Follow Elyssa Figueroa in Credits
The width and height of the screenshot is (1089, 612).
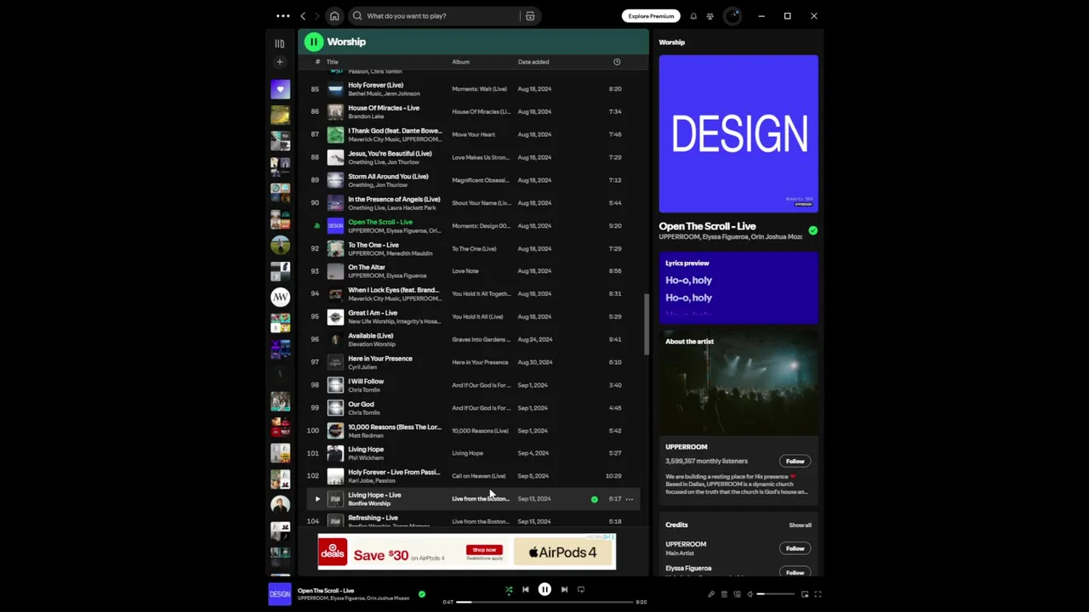tap(795, 572)
